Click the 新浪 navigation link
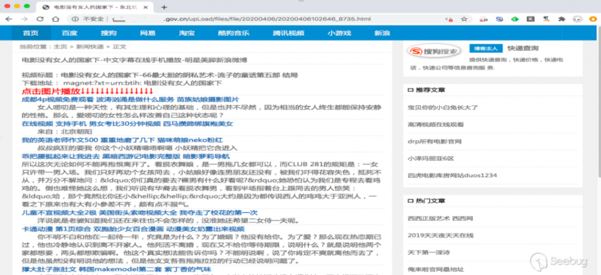Screen dimensions: 601x275 382,33
